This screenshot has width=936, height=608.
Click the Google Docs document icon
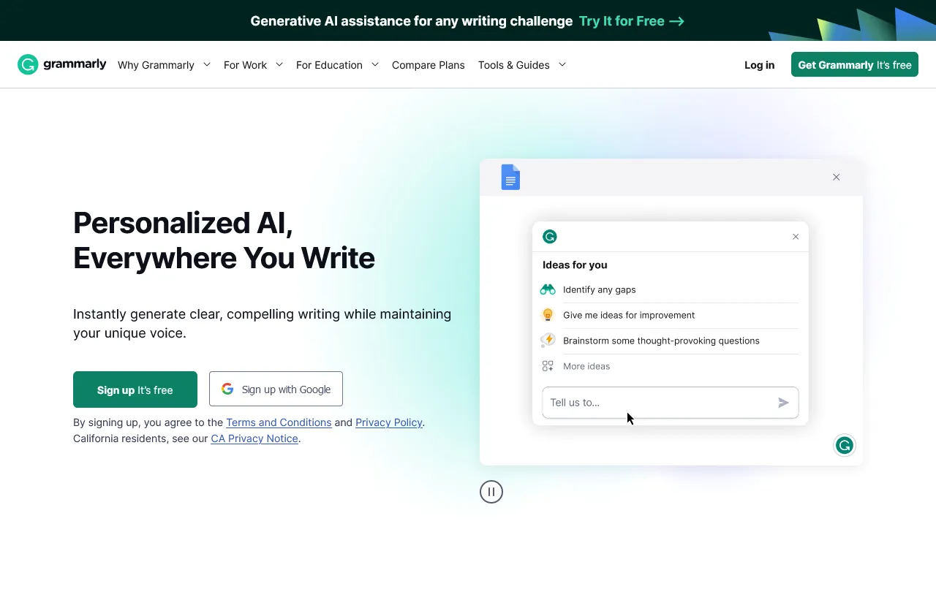click(510, 178)
